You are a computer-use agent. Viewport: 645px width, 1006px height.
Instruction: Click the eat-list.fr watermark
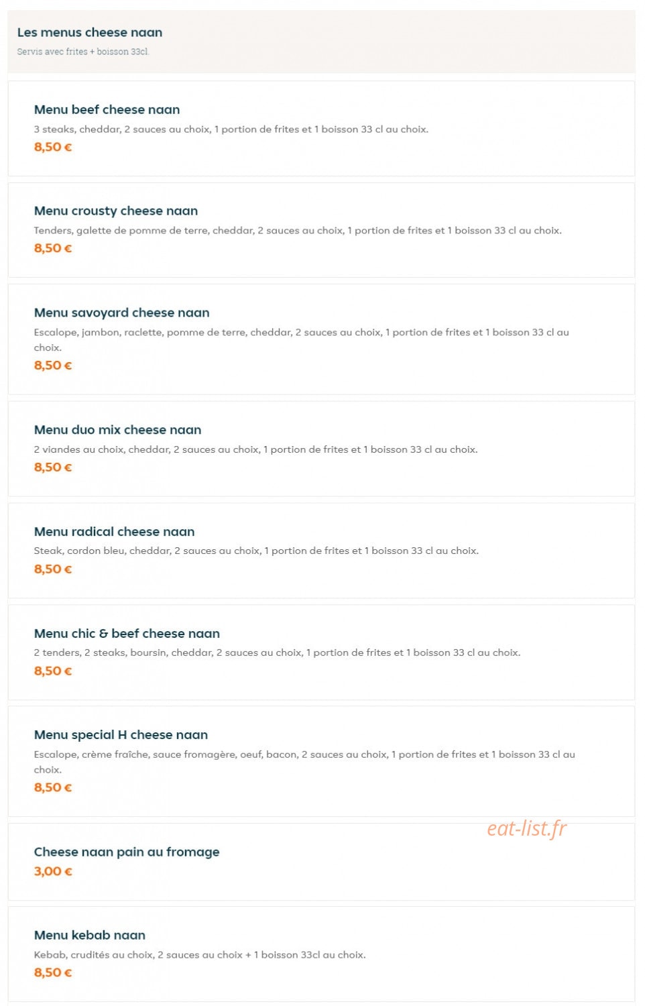[527, 829]
